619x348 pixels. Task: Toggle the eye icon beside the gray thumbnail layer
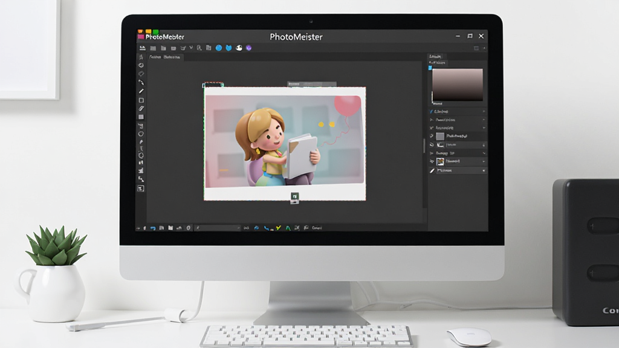click(x=432, y=136)
